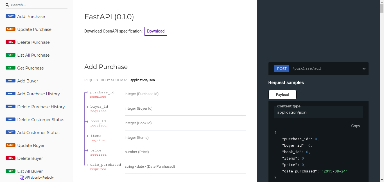Open the Update Buyer endpoint documentation
The image size is (384, 182).
coord(31,145)
